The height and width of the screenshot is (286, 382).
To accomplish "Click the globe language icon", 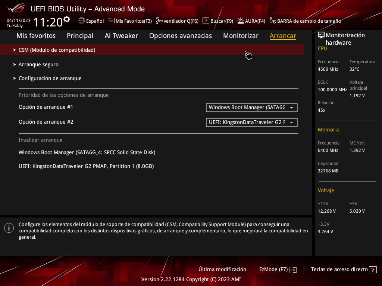I will click(x=82, y=21).
